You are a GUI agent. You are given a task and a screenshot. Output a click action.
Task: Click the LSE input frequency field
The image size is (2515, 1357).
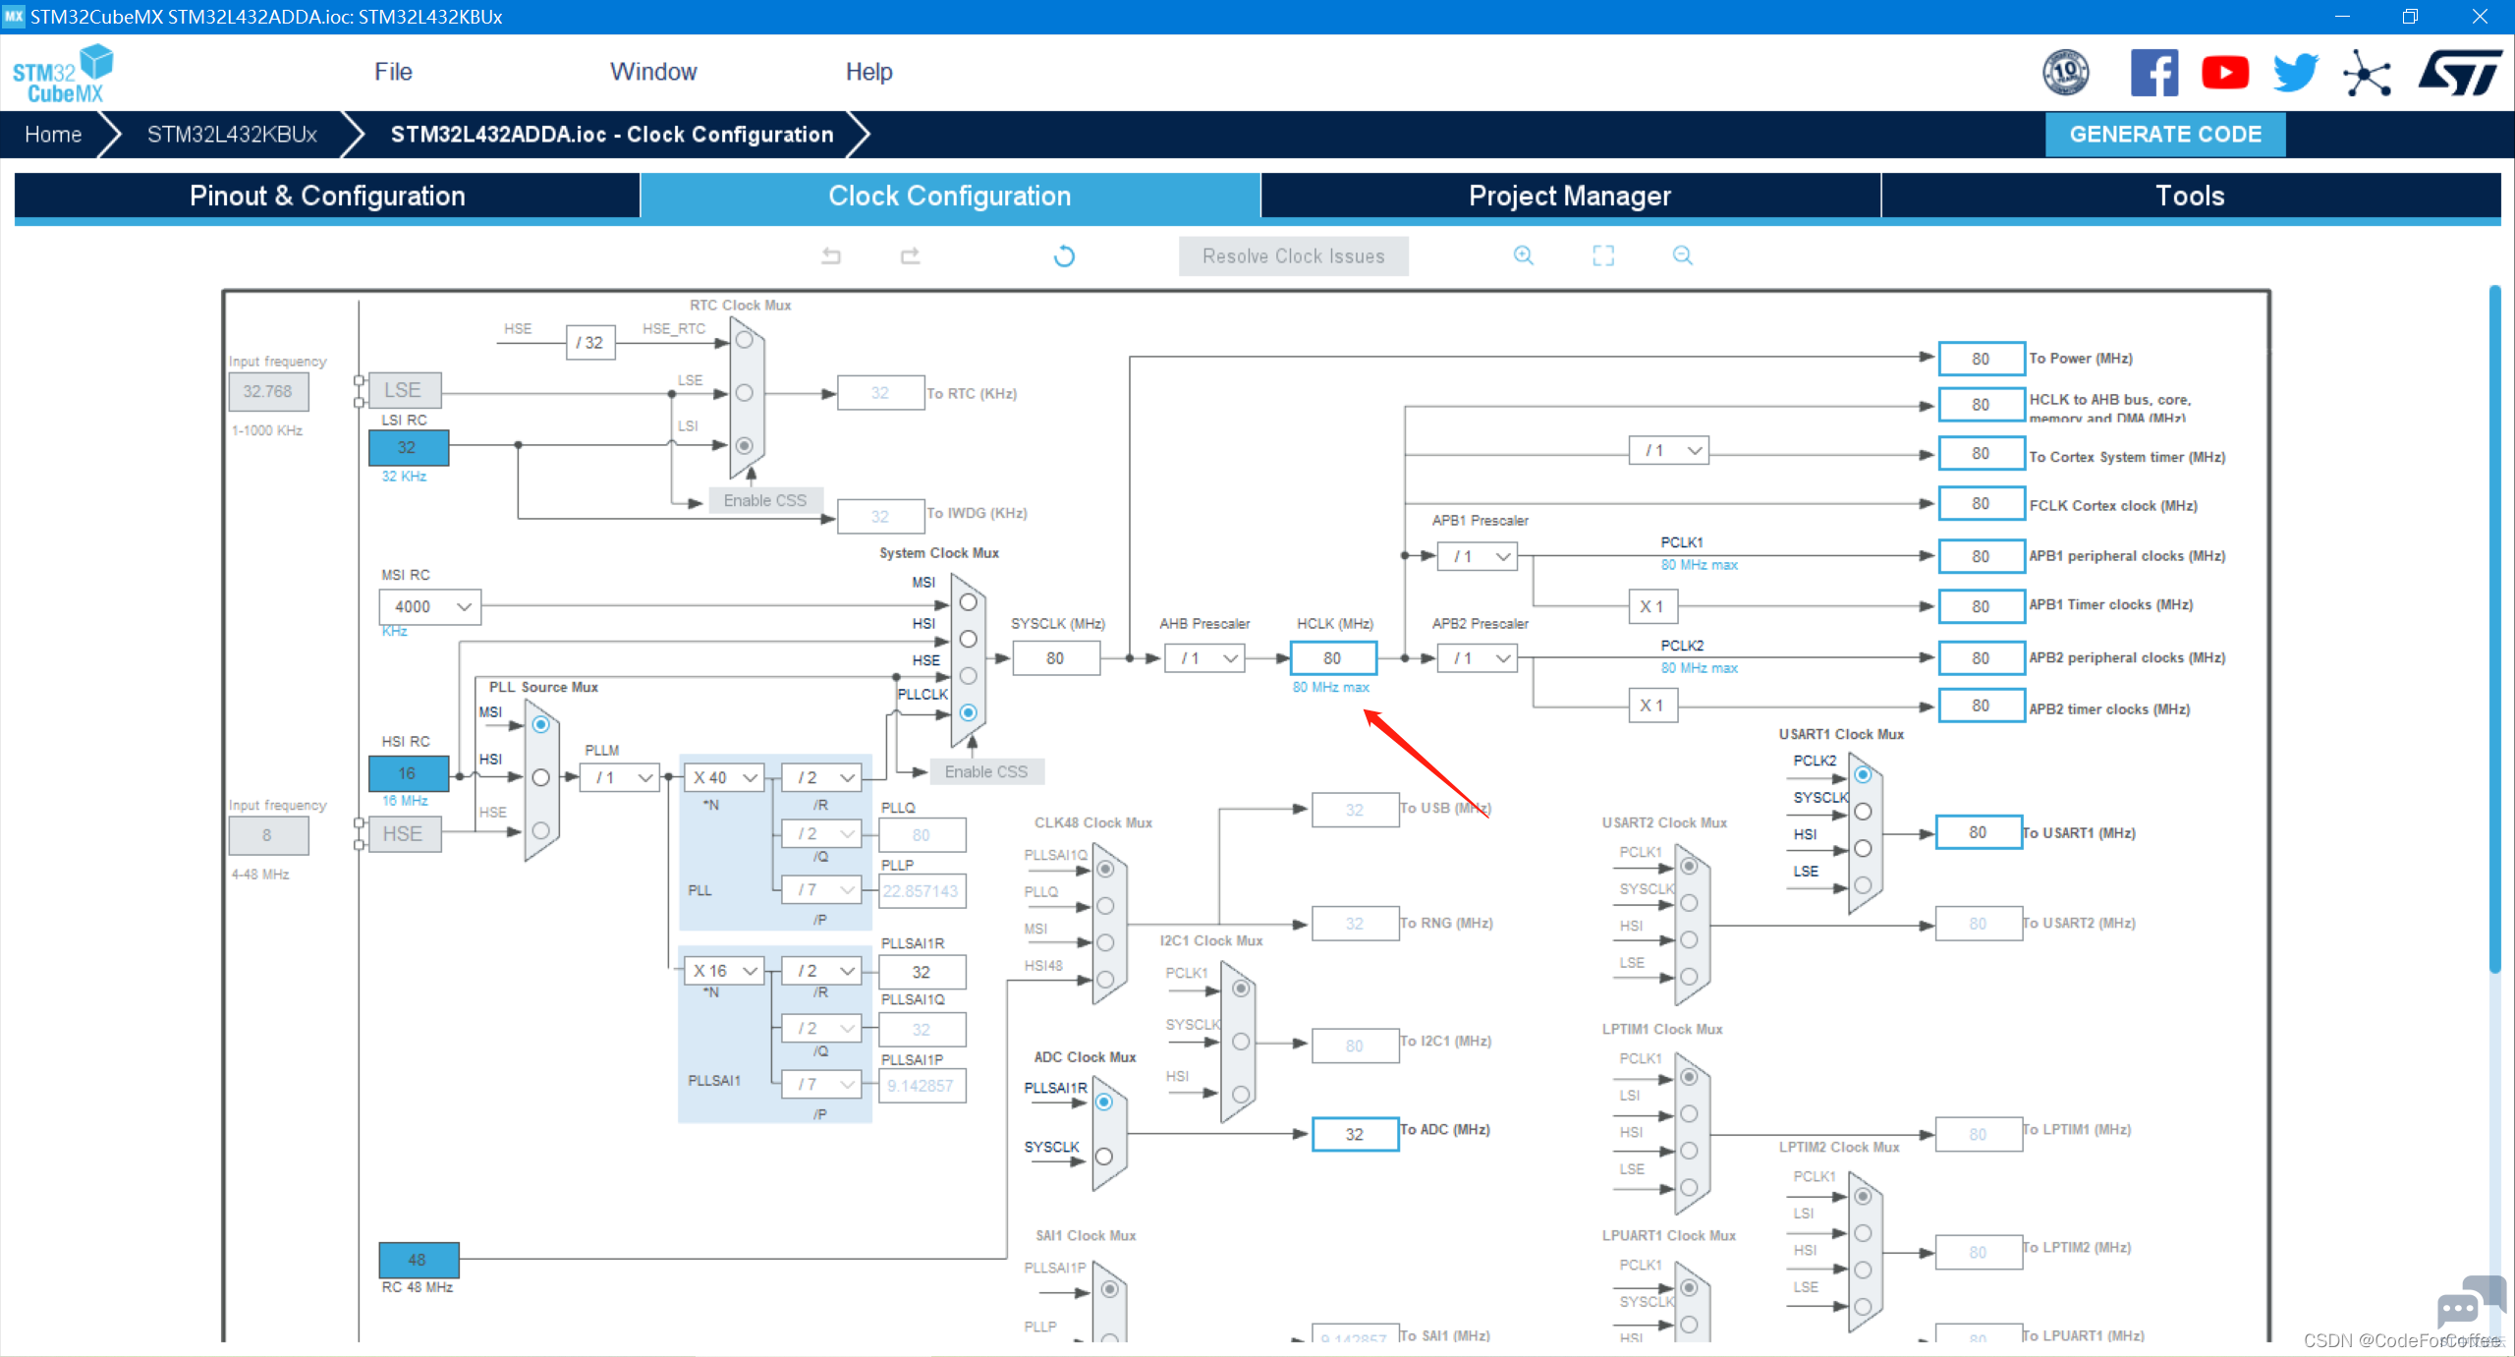click(268, 391)
